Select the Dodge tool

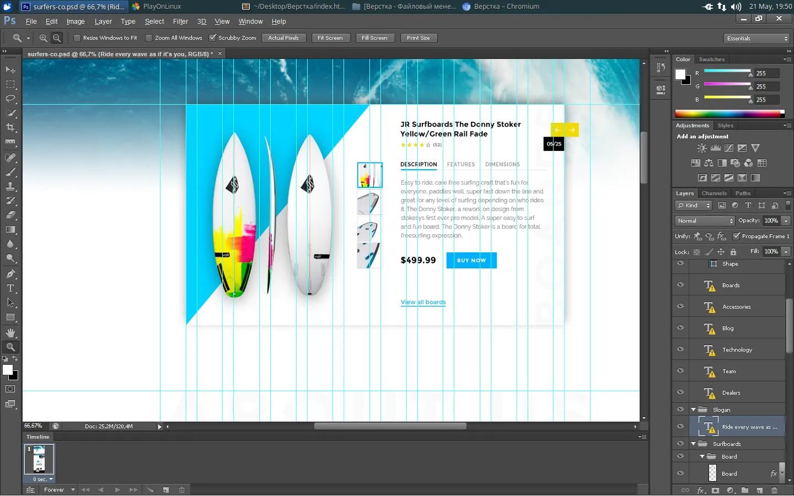[10, 258]
